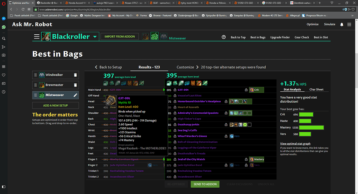Select the green Mistweaver spec icon beside Import
358x194 pixels.
(x=155, y=36)
